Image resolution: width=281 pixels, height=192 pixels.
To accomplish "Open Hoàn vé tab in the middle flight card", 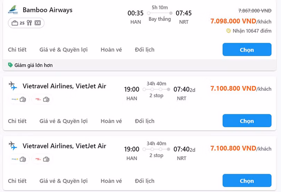I will click(x=111, y=121).
